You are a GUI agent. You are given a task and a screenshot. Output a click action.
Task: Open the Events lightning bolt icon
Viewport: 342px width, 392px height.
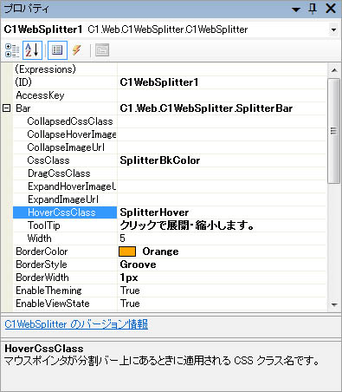coord(77,50)
